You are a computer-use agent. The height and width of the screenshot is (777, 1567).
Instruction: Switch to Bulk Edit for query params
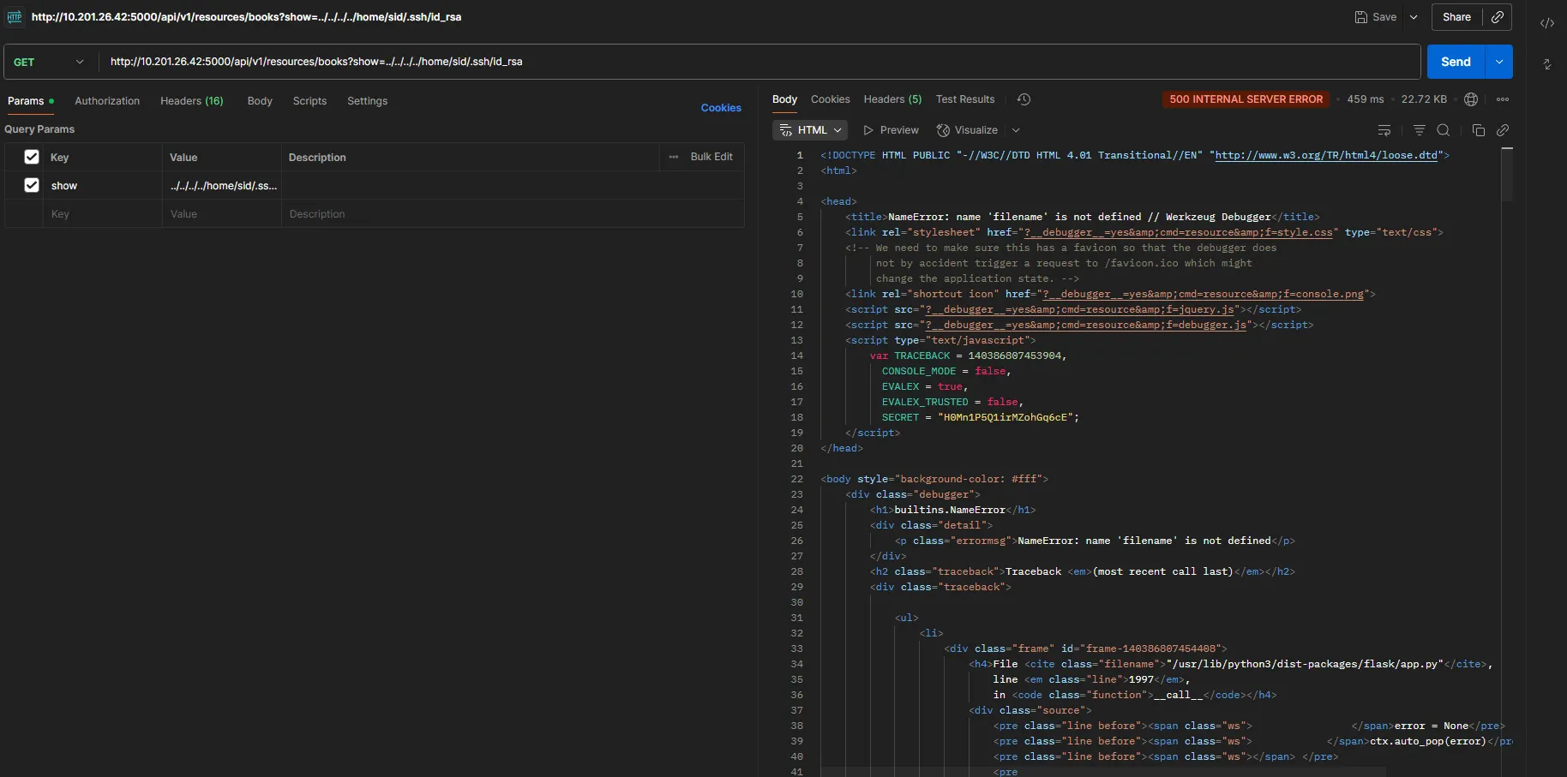[x=712, y=157]
